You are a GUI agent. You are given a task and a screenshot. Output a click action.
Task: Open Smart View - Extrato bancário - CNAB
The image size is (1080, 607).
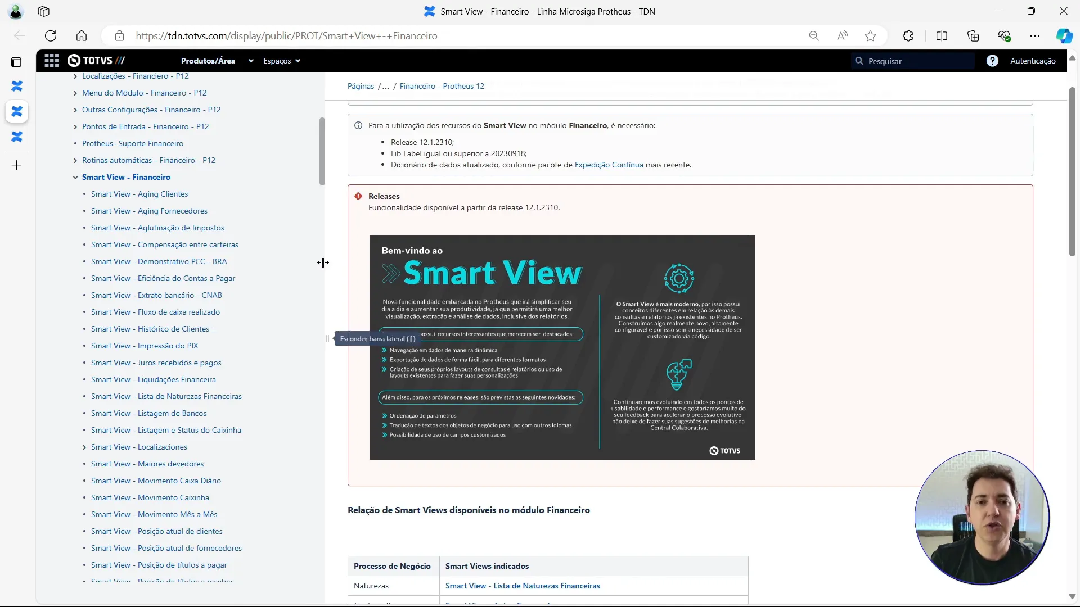pyautogui.click(x=156, y=295)
